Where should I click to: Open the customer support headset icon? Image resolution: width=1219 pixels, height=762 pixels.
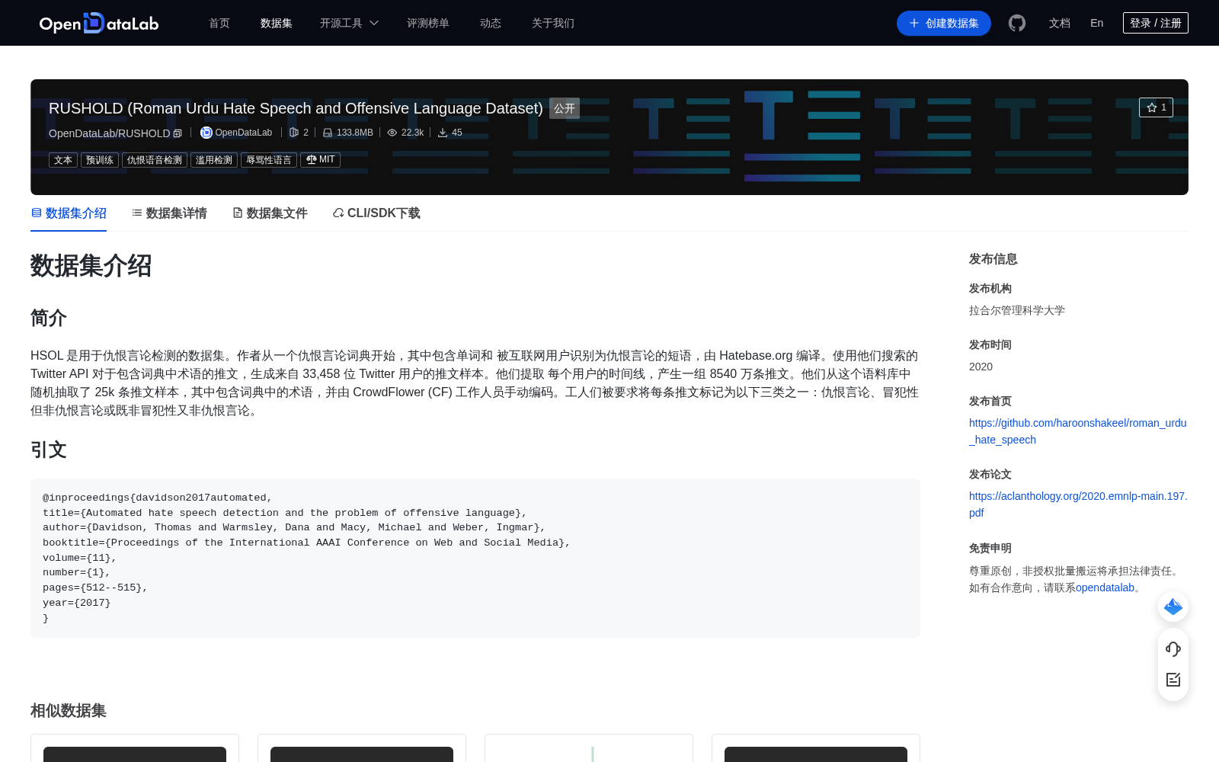1173,648
